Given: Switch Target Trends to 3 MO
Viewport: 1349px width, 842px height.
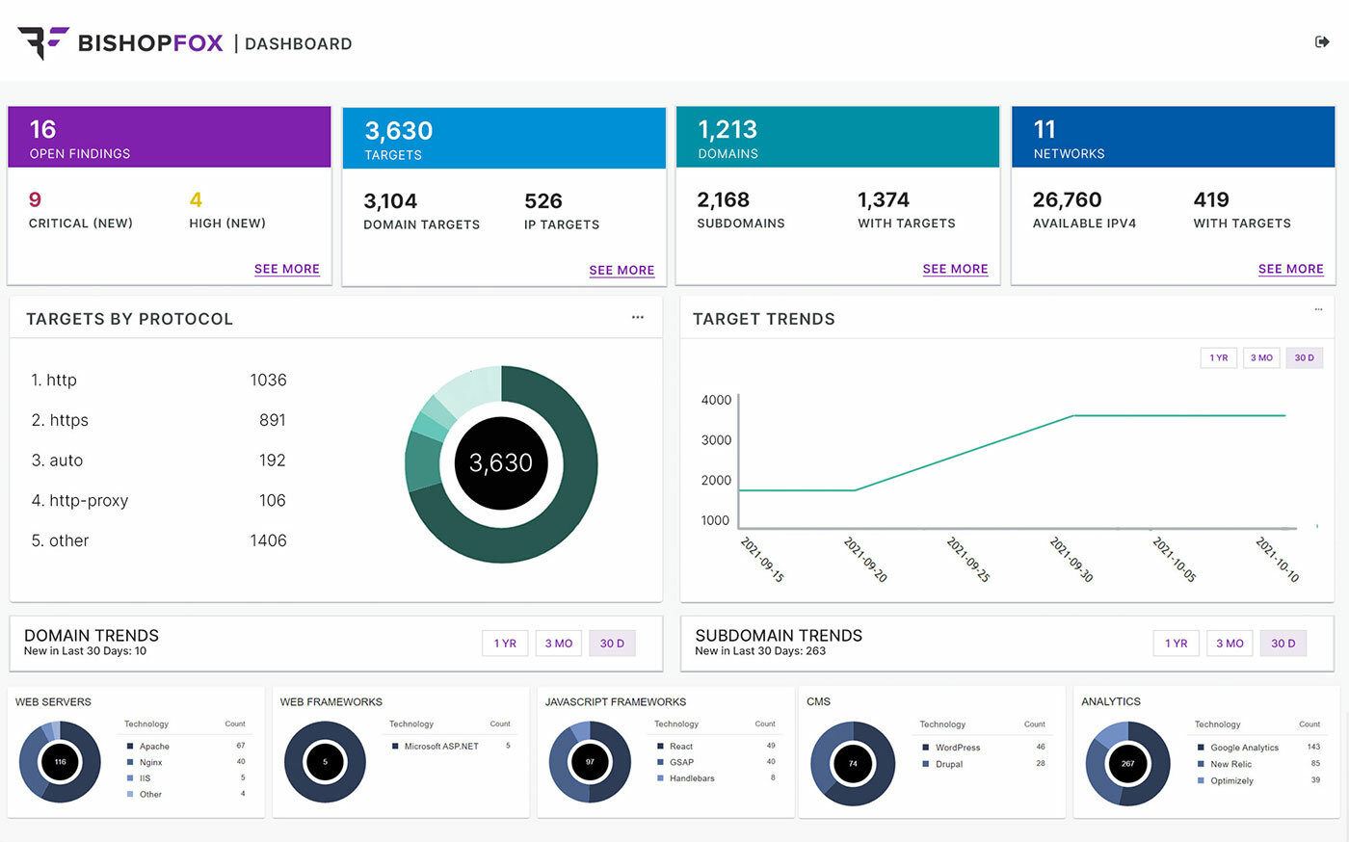Looking at the screenshot, I should 1261,357.
